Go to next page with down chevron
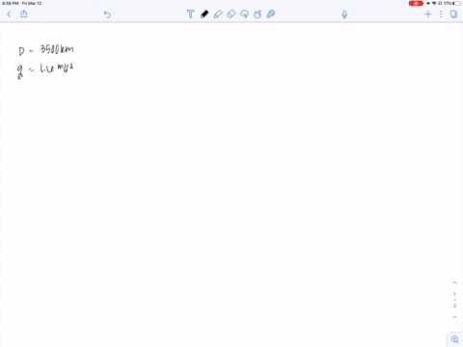463x347 pixels. (x=454, y=317)
